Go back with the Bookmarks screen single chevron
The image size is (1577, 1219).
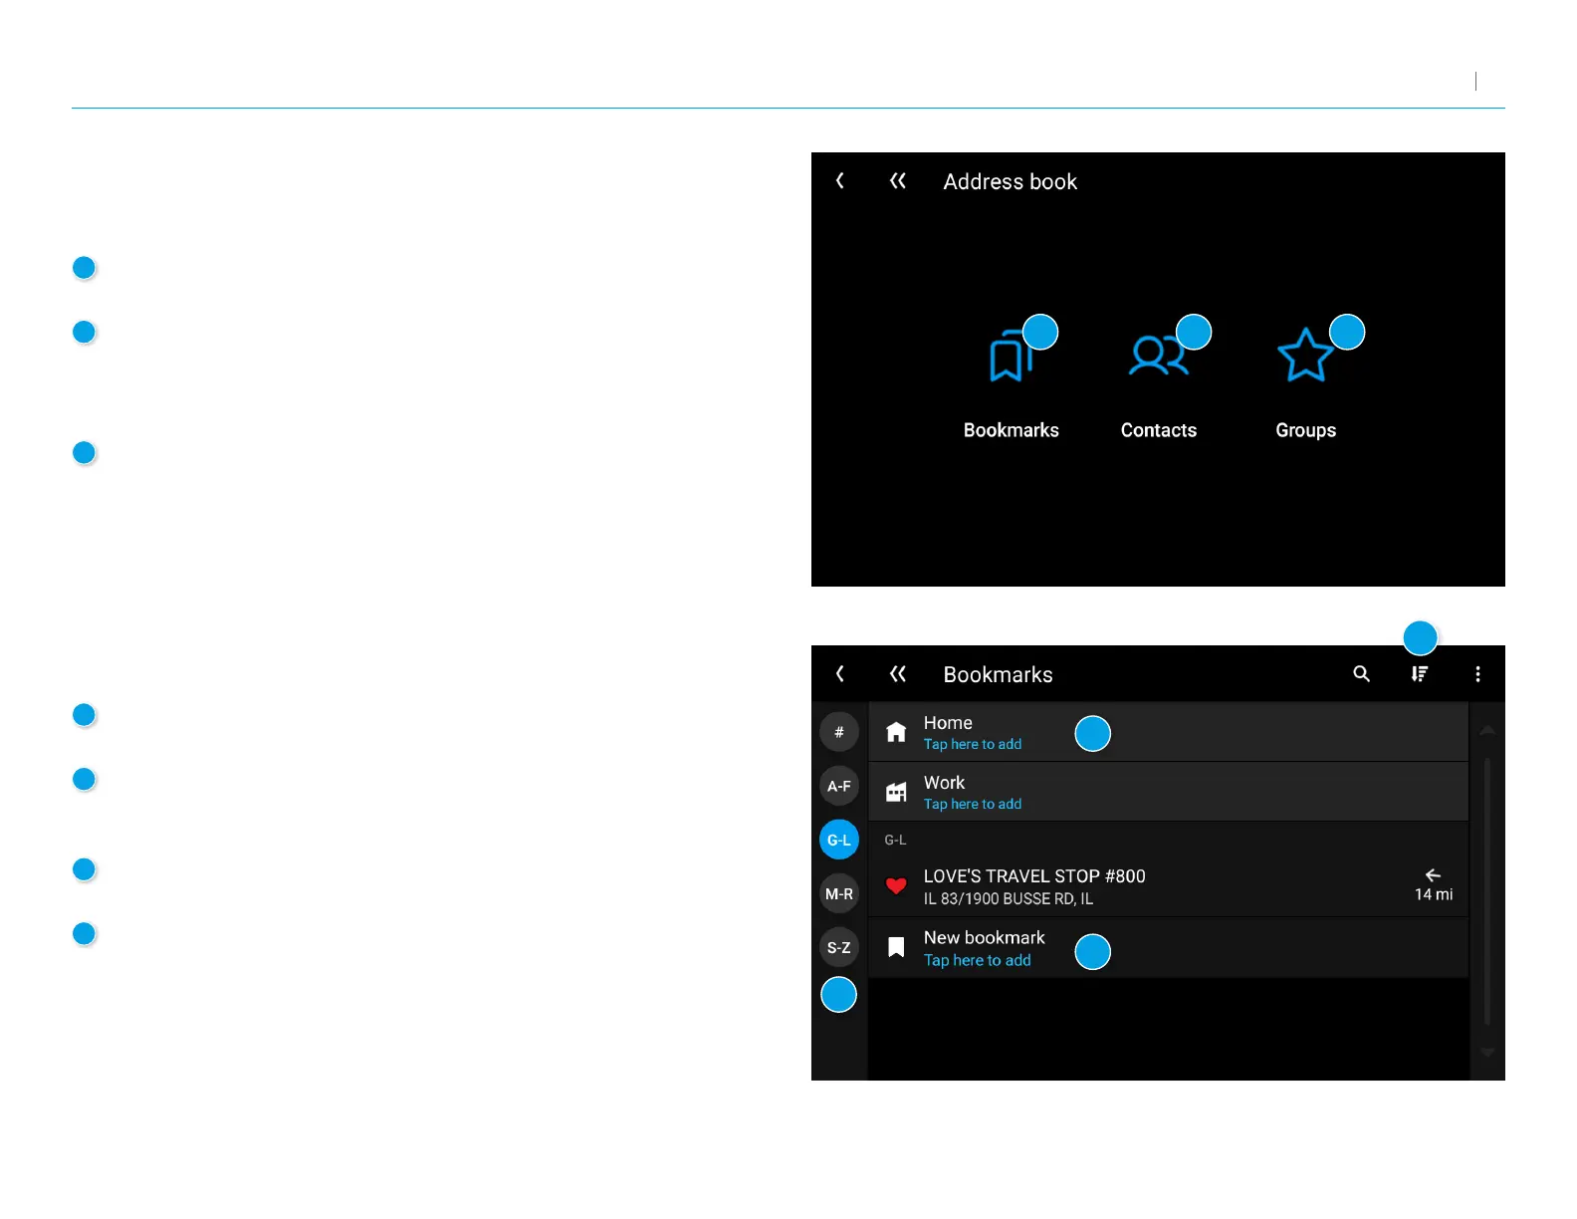840,674
